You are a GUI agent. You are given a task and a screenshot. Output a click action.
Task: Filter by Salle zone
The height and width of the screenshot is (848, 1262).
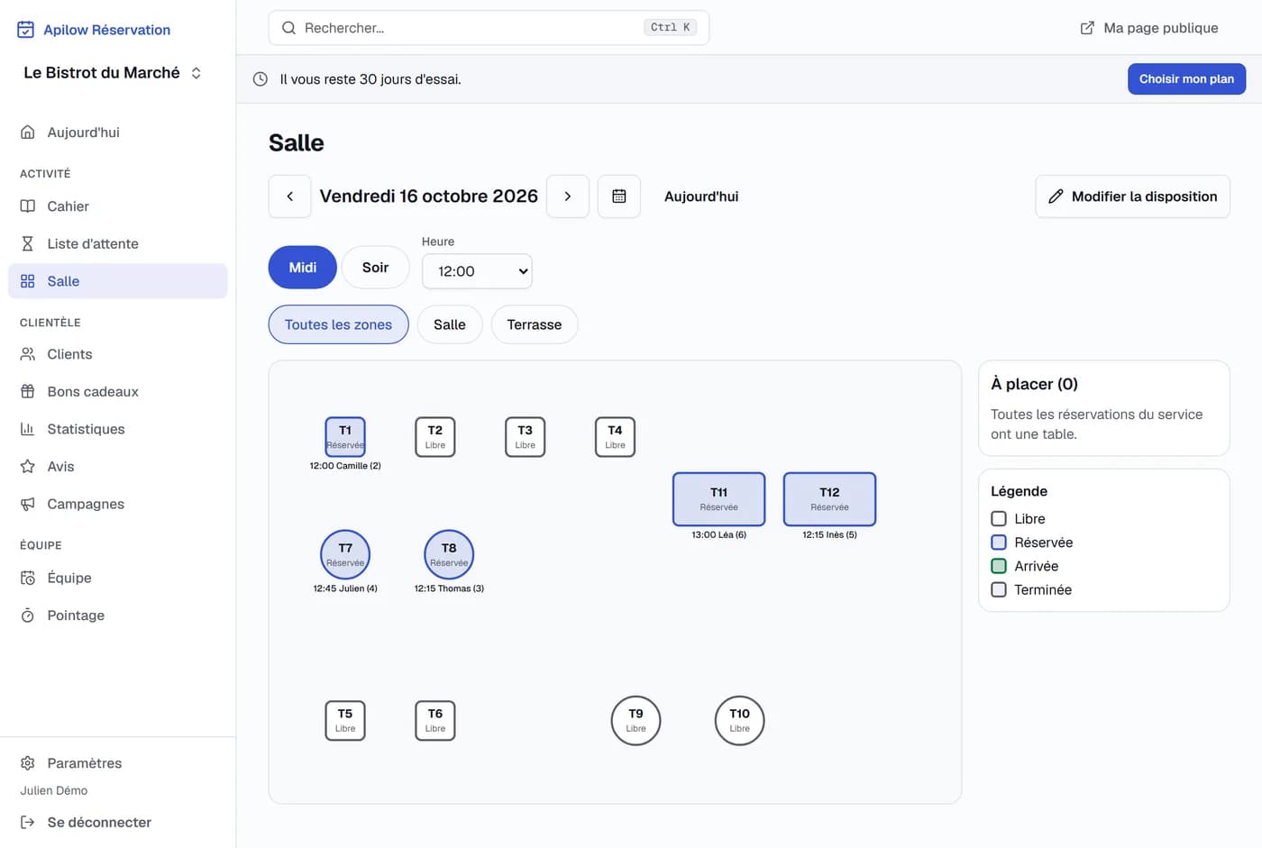(450, 324)
